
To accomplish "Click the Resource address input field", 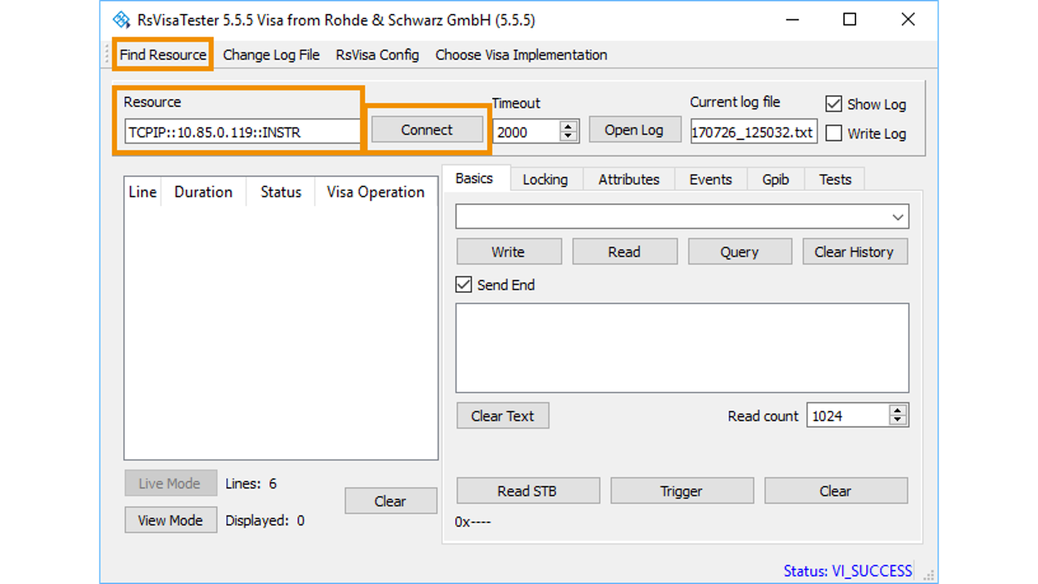I will point(242,132).
